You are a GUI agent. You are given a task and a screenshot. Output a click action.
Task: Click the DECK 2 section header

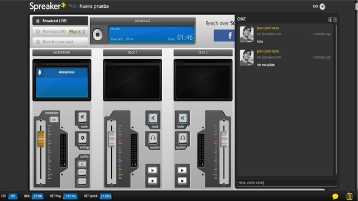(203, 52)
